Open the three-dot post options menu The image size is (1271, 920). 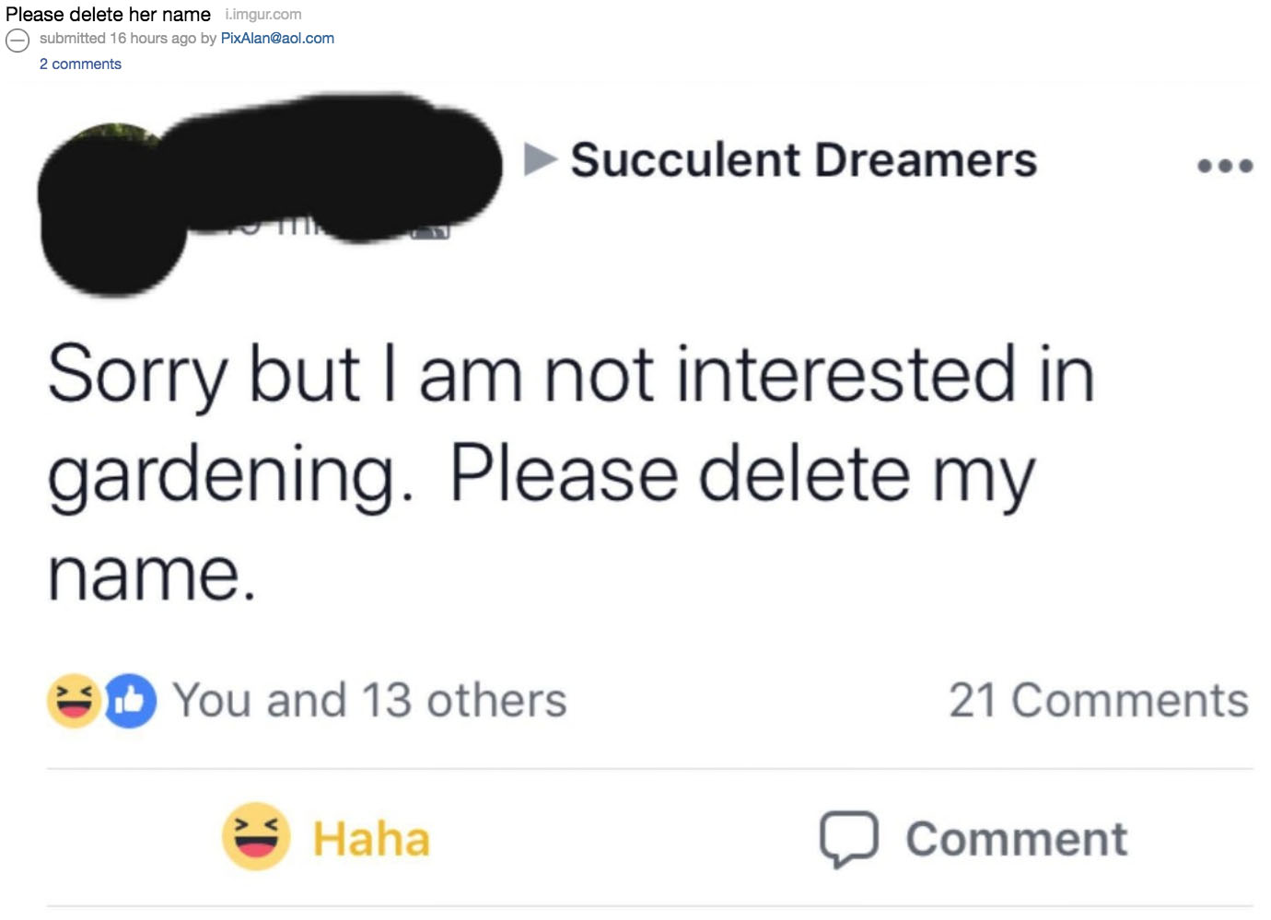(x=1224, y=166)
